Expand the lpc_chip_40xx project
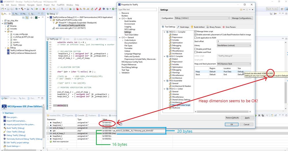 pos(3,20)
